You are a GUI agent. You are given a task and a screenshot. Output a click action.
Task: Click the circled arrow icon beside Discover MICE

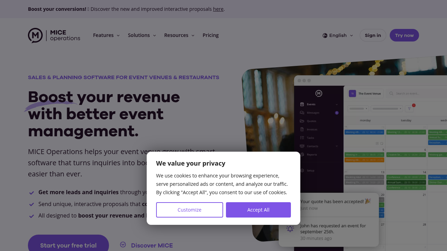pyautogui.click(x=123, y=245)
